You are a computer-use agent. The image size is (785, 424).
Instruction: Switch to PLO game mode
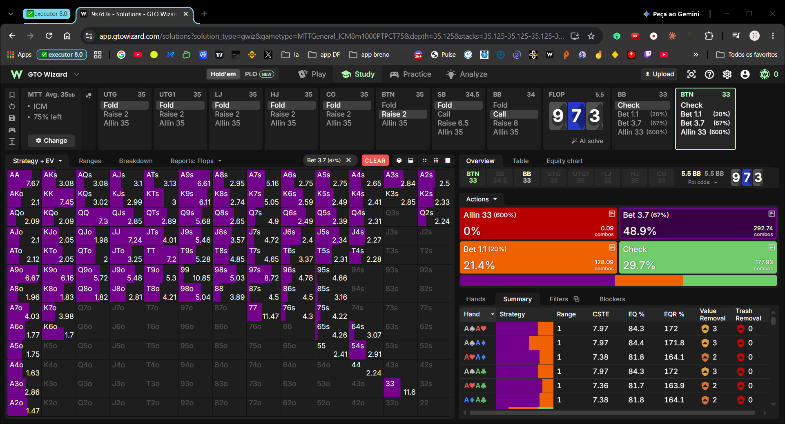259,74
